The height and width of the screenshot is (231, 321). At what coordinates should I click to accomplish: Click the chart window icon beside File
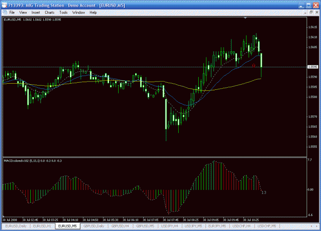pyautogui.click(x=5, y=12)
